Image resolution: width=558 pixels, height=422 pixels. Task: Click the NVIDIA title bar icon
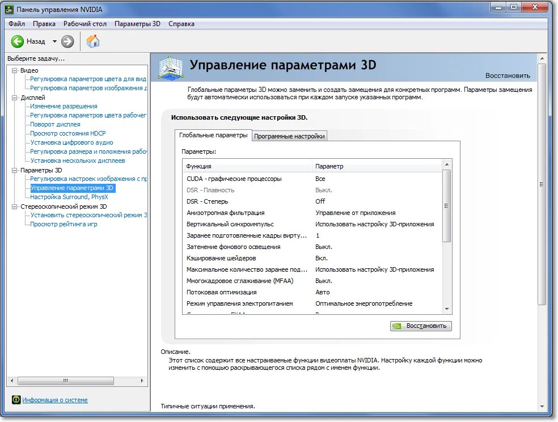click(9, 10)
